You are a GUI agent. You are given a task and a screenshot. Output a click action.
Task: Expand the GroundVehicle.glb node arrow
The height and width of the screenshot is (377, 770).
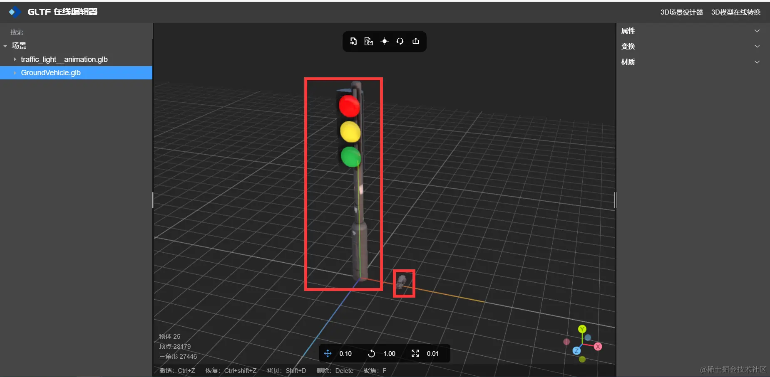tap(15, 73)
